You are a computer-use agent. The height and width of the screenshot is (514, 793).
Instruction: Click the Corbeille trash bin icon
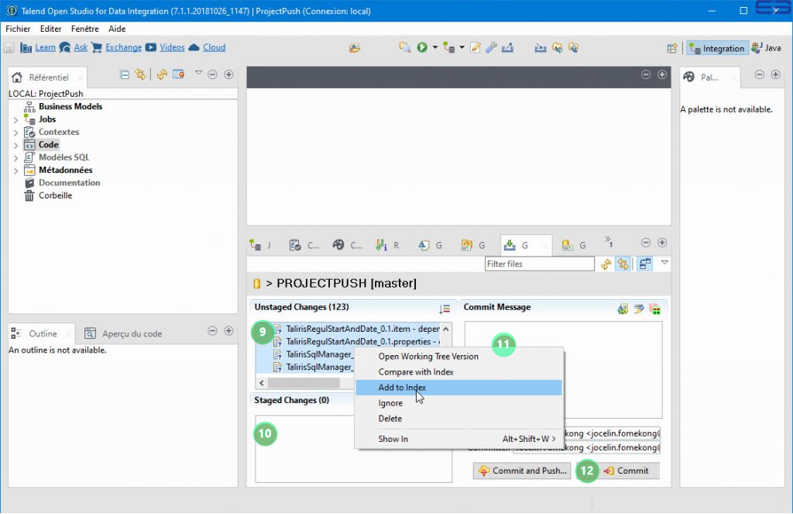pos(29,196)
